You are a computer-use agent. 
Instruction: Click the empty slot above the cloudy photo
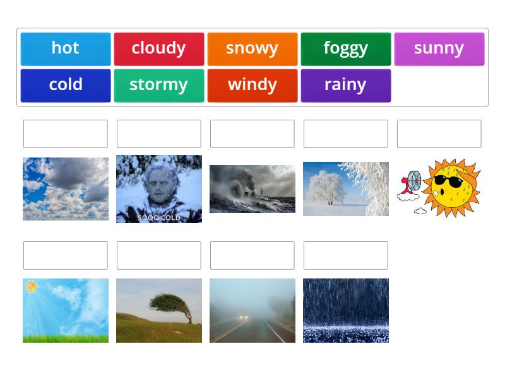click(x=65, y=134)
